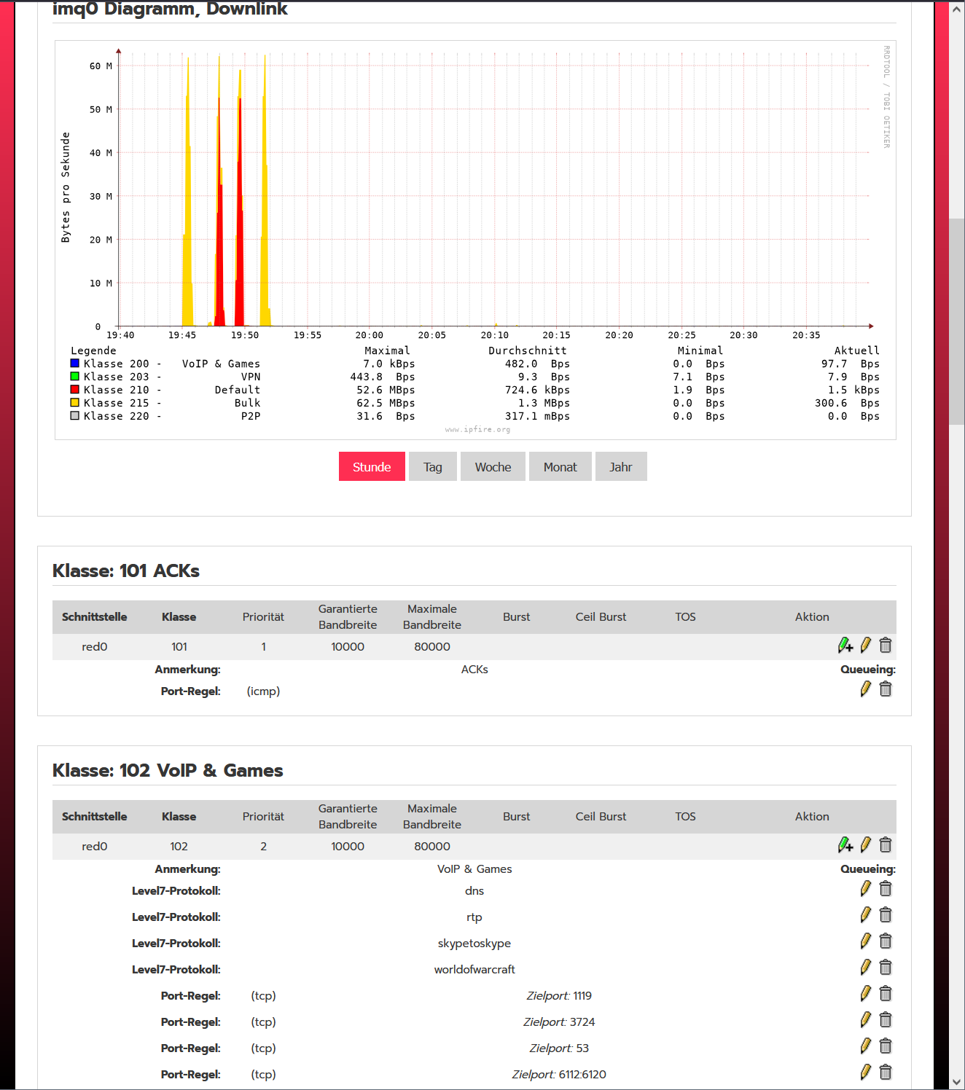
Task: Delete the icmp Port-Regel of class 101
Action: point(886,689)
